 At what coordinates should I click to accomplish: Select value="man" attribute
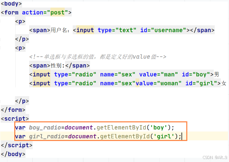159,75
